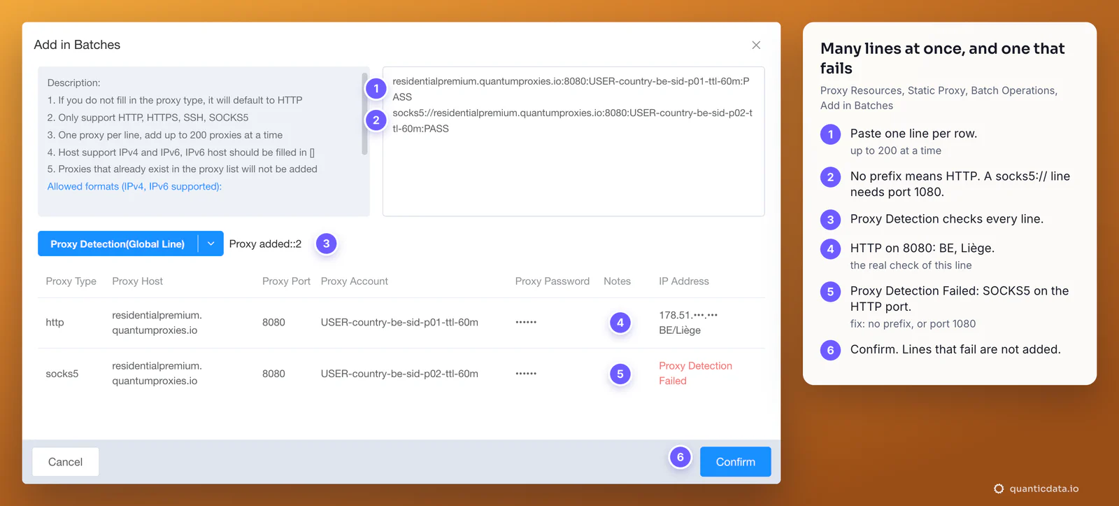Click the 178.51 BE/Liège IP address
The image size is (1119, 506).
(688, 323)
